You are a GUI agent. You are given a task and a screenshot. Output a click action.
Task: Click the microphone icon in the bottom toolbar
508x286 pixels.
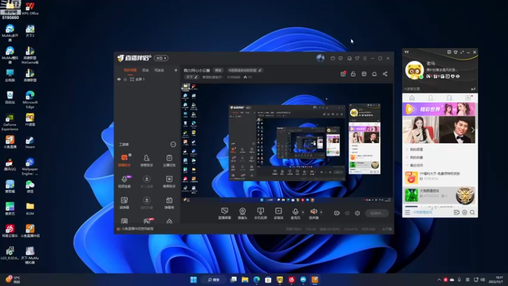295,212
